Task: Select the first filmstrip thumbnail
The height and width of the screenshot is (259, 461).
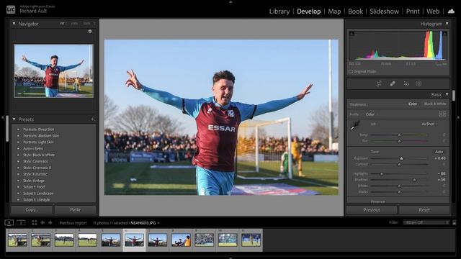Action: point(17,240)
